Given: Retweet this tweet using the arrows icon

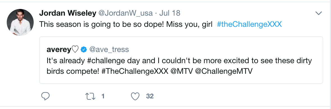Looking at the screenshot, I should [90, 96].
